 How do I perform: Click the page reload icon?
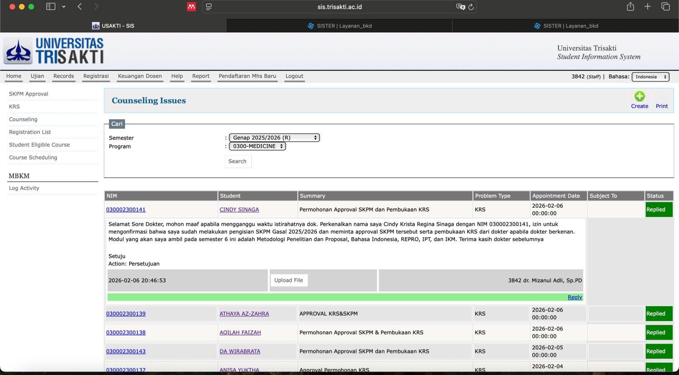[471, 7]
